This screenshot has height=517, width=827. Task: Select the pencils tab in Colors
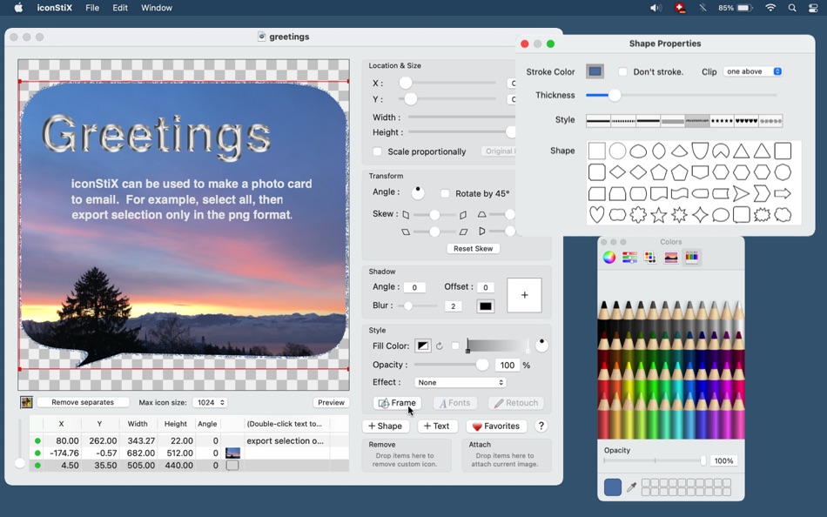click(x=691, y=257)
